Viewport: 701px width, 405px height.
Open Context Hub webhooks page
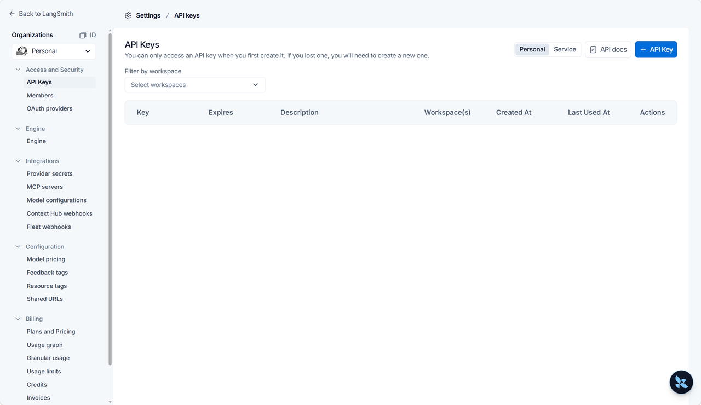60,213
